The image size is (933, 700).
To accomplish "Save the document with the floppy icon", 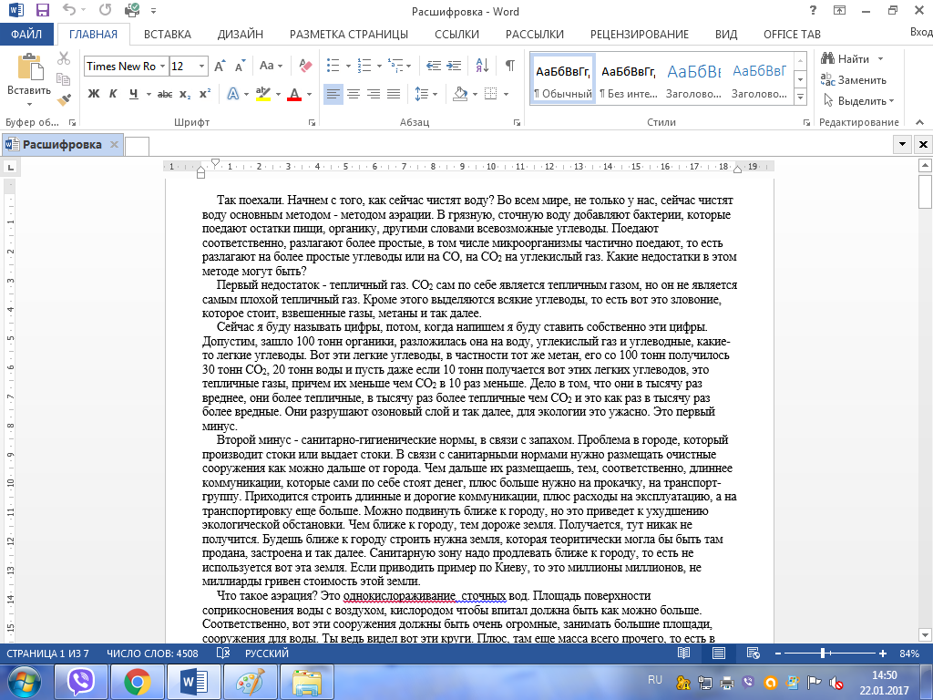I will [x=42, y=10].
